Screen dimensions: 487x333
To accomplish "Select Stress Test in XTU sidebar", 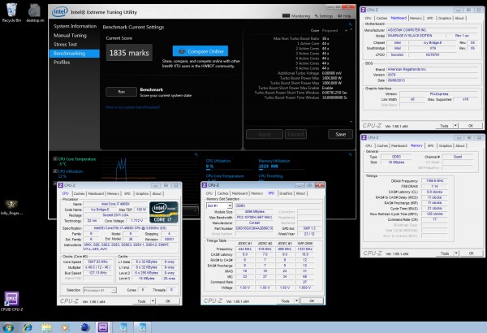I will (x=65, y=45).
